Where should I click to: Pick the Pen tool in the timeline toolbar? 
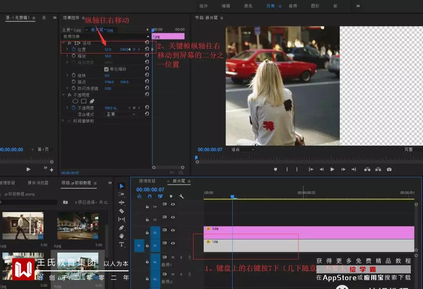coord(121,228)
